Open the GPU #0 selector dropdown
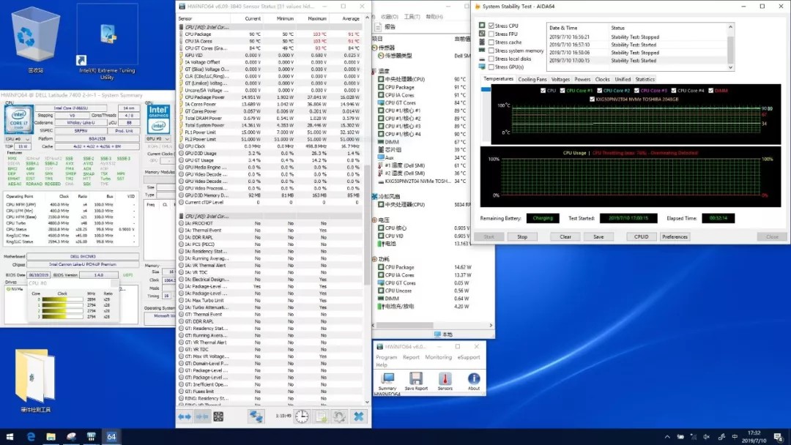Screen dimensions: 791x445 [157, 138]
